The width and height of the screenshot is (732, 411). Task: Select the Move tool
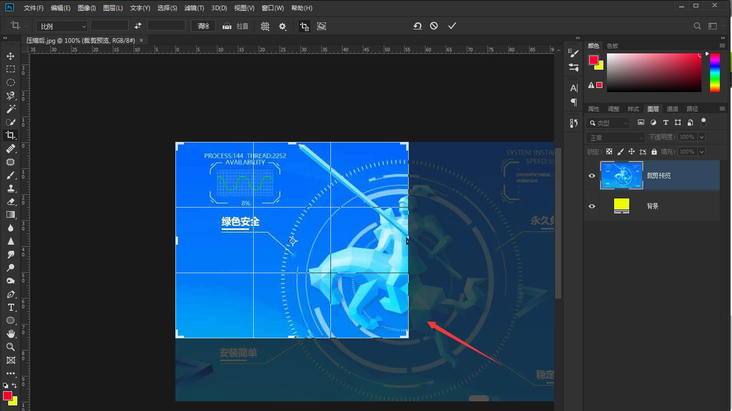click(10, 56)
